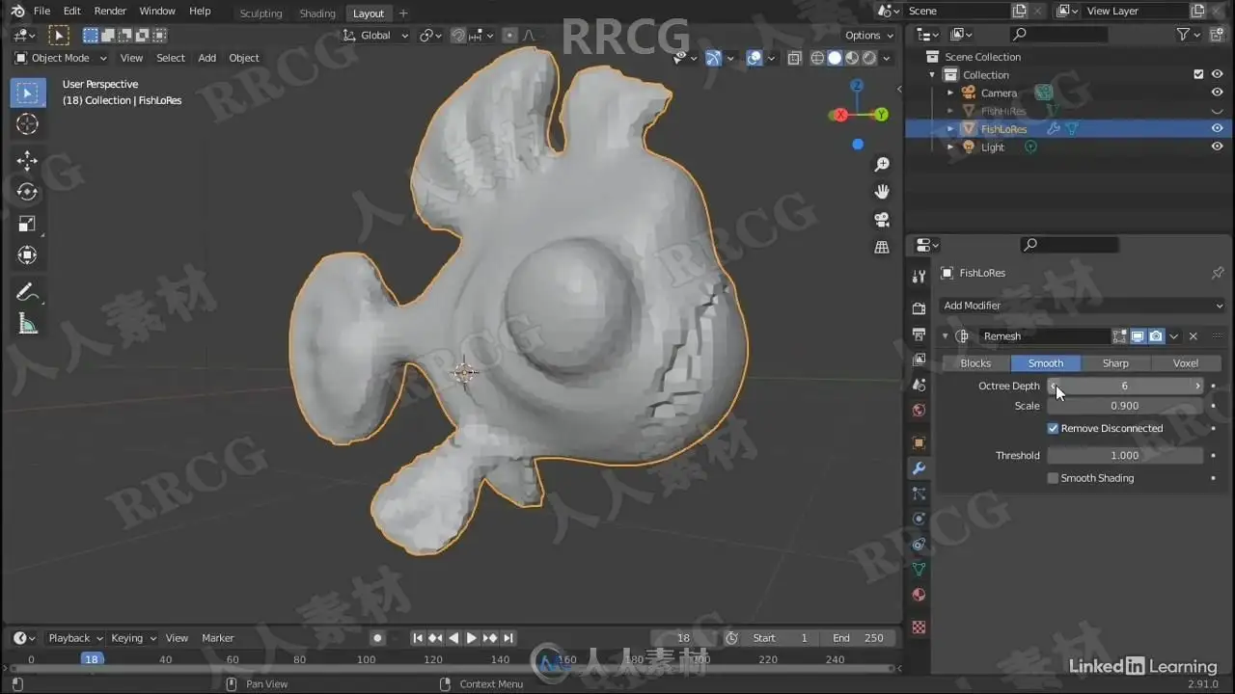The image size is (1235, 694).
Task: Open the Object Data green triangle tab
Action: (919, 569)
